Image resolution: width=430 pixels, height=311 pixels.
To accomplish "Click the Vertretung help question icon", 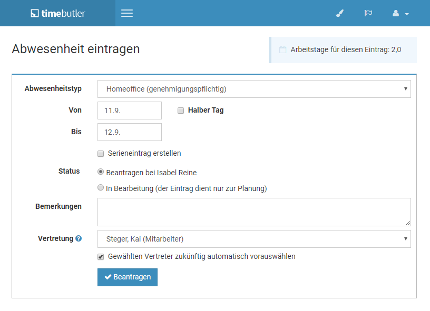I will [79, 238].
